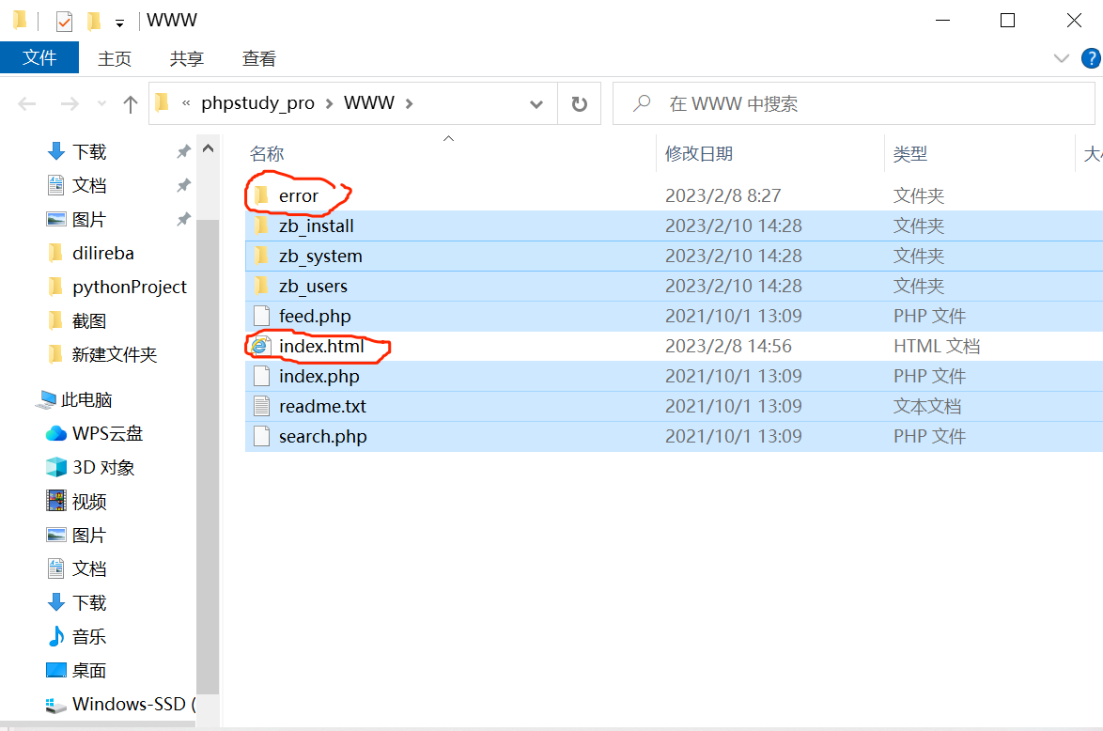1103x731 pixels.
Task: Open 新建文件夹 in the sidebar
Action: 114,354
